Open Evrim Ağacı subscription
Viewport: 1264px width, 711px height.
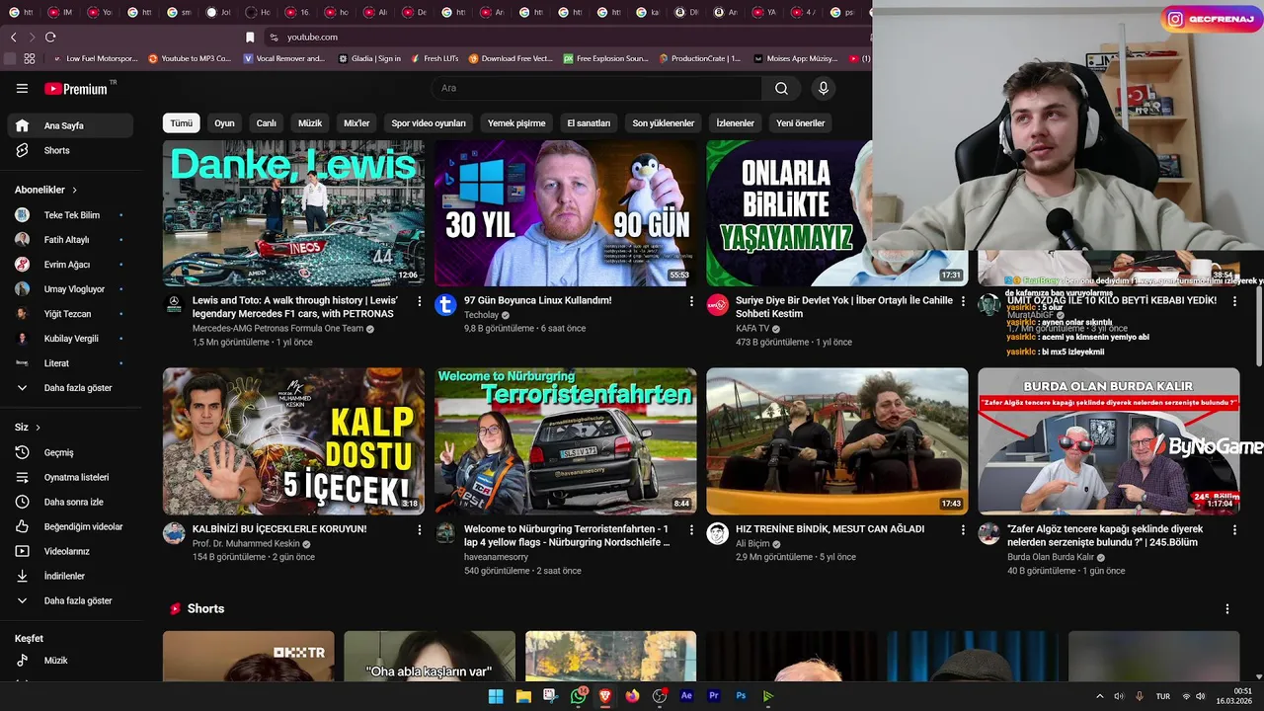point(70,264)
